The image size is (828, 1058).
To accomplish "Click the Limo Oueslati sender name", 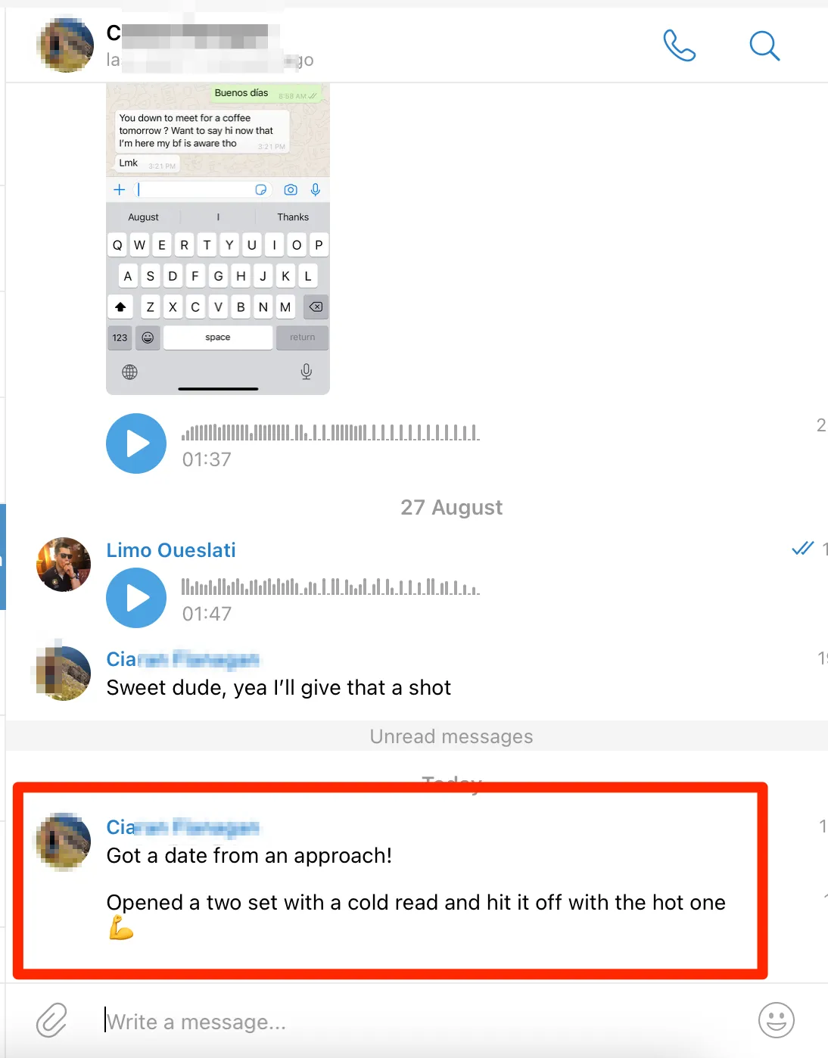I will click(171, 550).
